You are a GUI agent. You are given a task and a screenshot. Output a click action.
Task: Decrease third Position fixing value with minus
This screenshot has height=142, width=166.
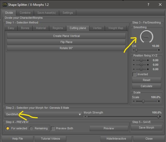click(x=134, y=69)
